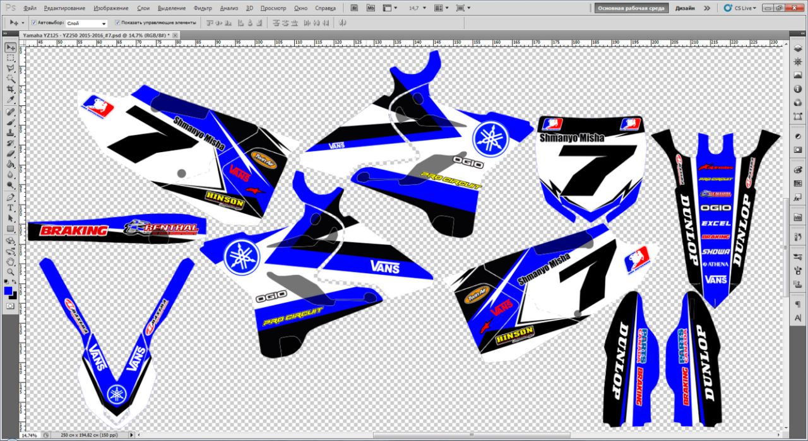The width and height of the screenshot is (808, 441).
Task: Select the Blur tool
Action: pyautogui.click(x=11, y=175)
